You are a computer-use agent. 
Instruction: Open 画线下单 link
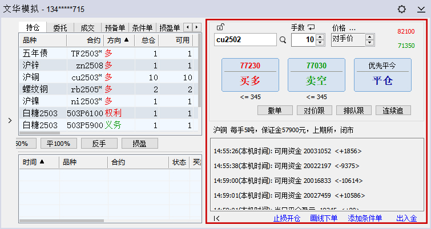(324, 218)
